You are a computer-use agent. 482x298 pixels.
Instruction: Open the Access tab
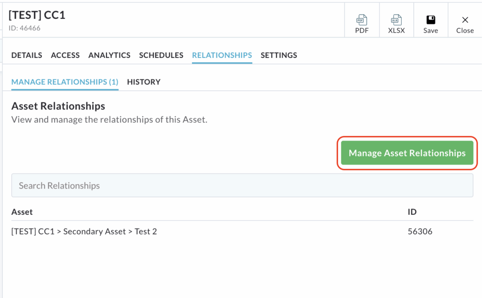click(65, 55)
